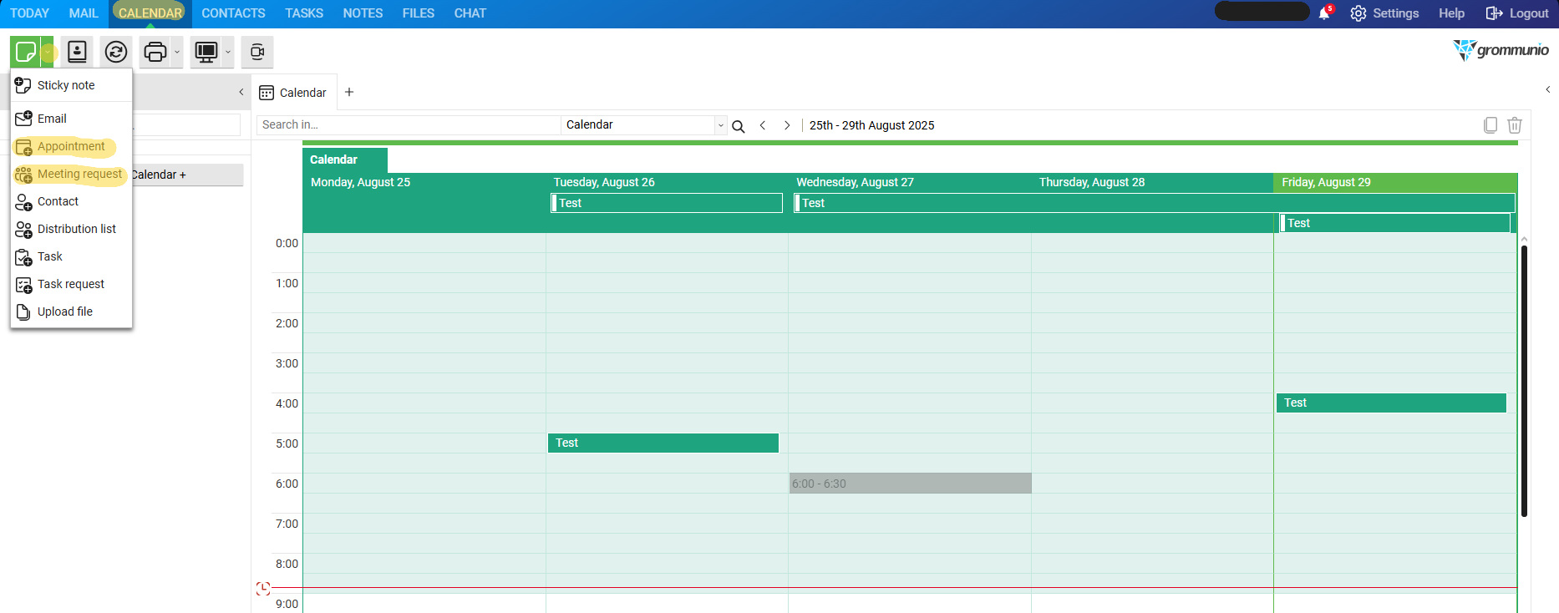
Task: Click the search magnifier icon
Action: pos(739,126)
